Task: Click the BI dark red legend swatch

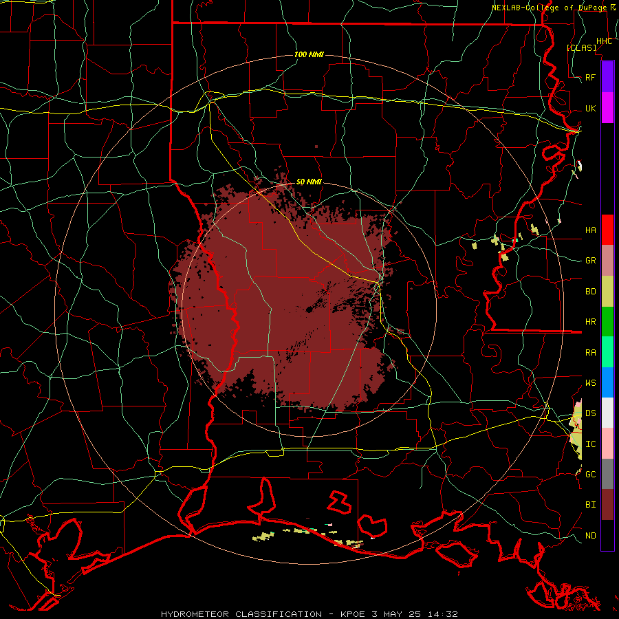Action: click(607, 505)
